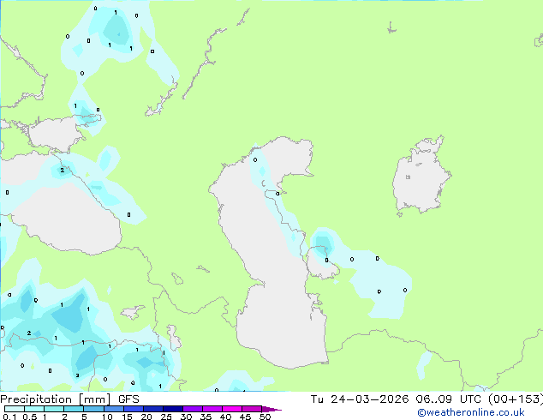
Task: Click the '0.5' legend scale value
Action: tap(30, 417)
